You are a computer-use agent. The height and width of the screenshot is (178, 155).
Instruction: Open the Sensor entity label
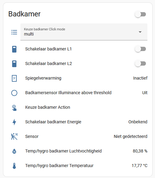32,136
